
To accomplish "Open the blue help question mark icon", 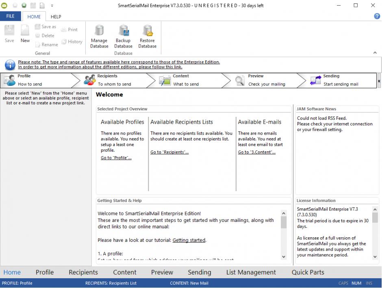I will click(377, 16).
